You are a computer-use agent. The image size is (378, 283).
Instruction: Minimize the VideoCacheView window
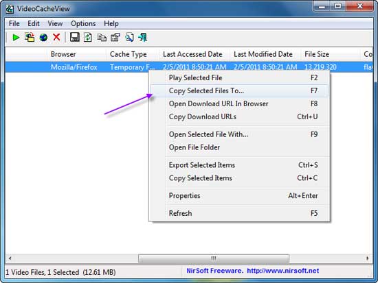coord(322,6)
